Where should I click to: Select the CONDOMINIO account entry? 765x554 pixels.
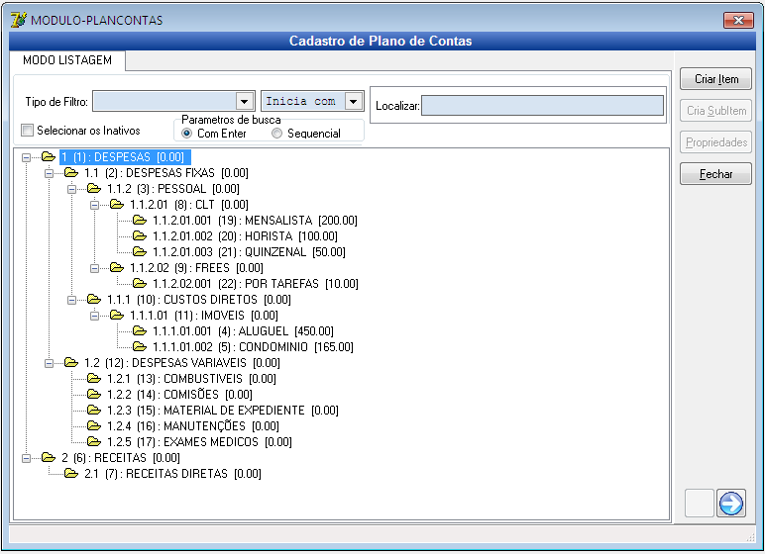point(253,347)
